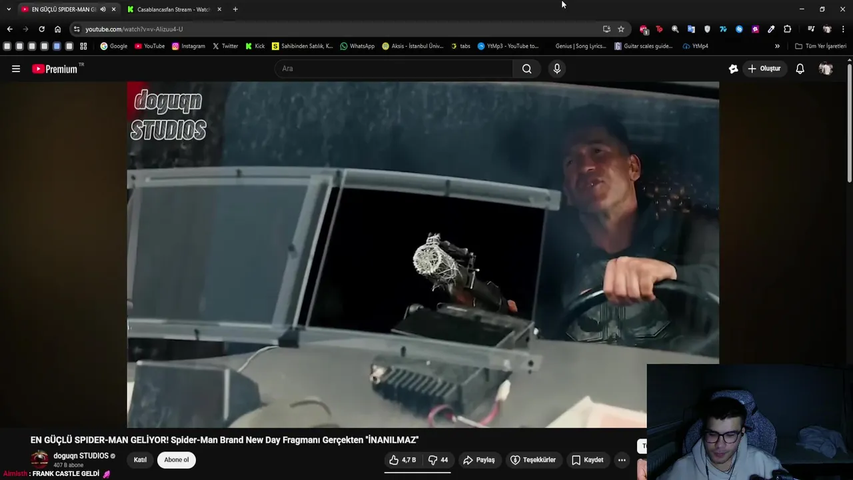
Task: Open the eyedropper color picker extension
Action: 771,29
